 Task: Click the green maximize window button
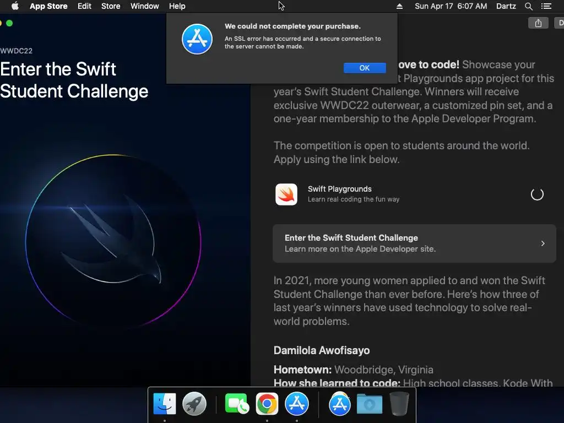point(9,23)
